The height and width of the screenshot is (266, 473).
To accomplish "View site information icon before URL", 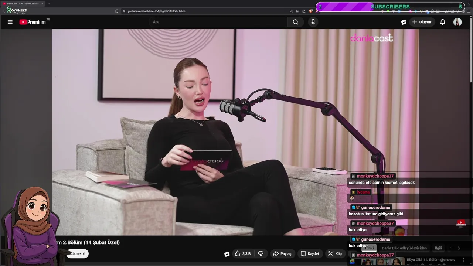I will pyautogui.click(x=124, y=11).
